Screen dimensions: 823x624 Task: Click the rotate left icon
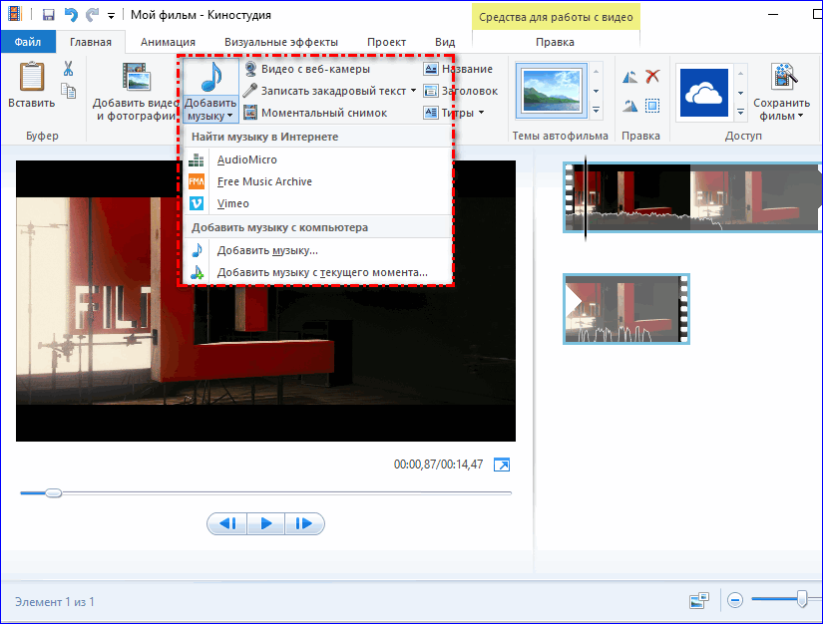coord(629,77)
